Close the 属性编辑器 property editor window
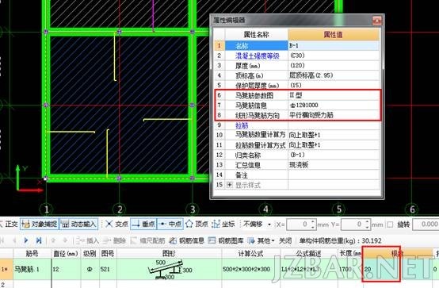The height and width of the screenshot is (288, 439). tap(376, 21)
